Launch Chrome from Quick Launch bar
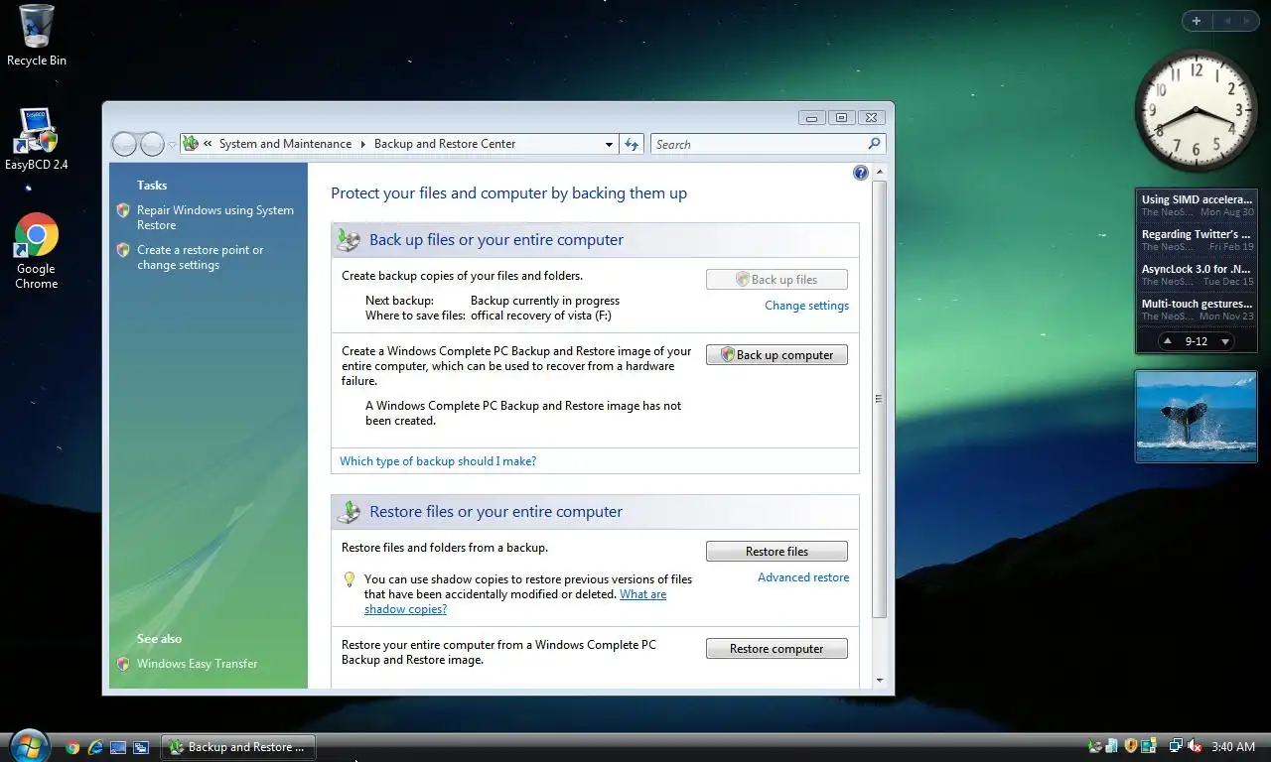This screenshot has height=762, width=1271. click(72, 747)
